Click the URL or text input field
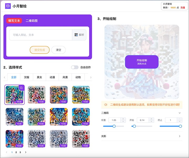This screenshot has width=189, height=158. point(41,35)
